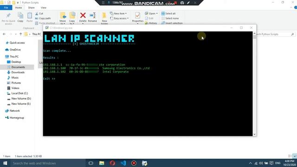Switch to the View ribbon tab

(43, 7)
